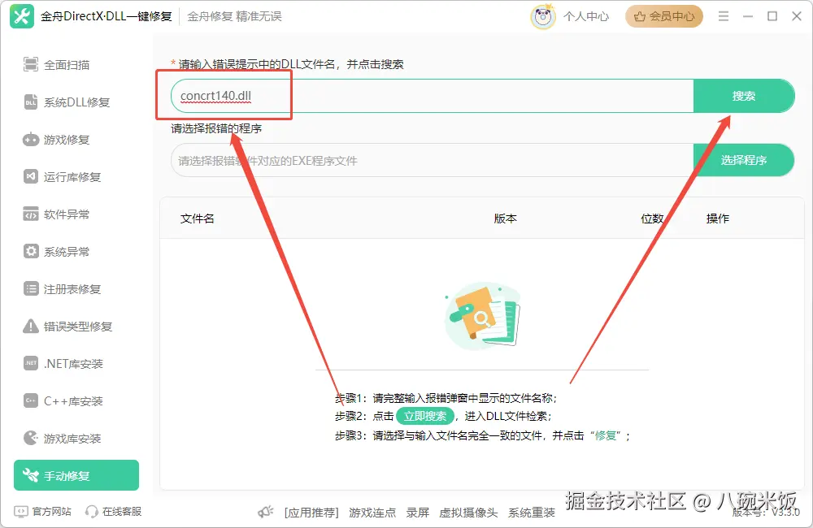Go to .NET库安装
813x528 pixels.
coord(63,363)
